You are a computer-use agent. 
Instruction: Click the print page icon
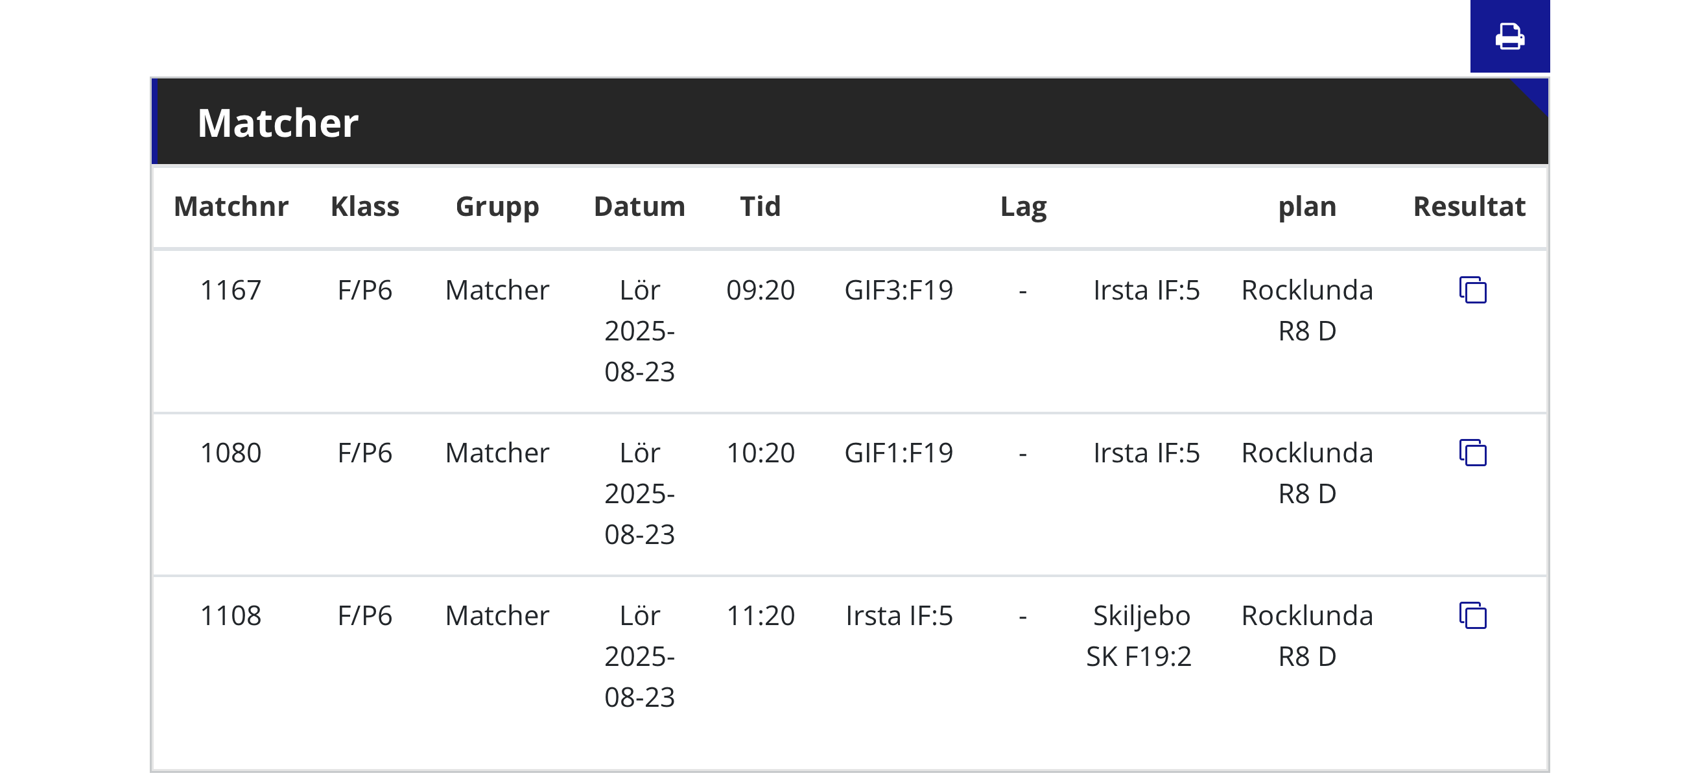click(x=1509, y=36)
